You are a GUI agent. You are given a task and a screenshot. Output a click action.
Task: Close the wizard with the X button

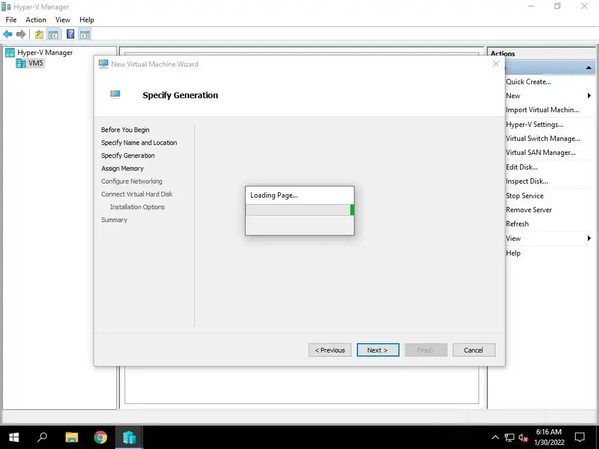point(496,64)
